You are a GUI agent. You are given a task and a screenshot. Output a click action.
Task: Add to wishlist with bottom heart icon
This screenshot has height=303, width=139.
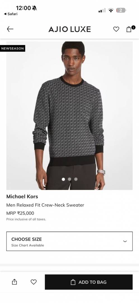coord(34,282)
